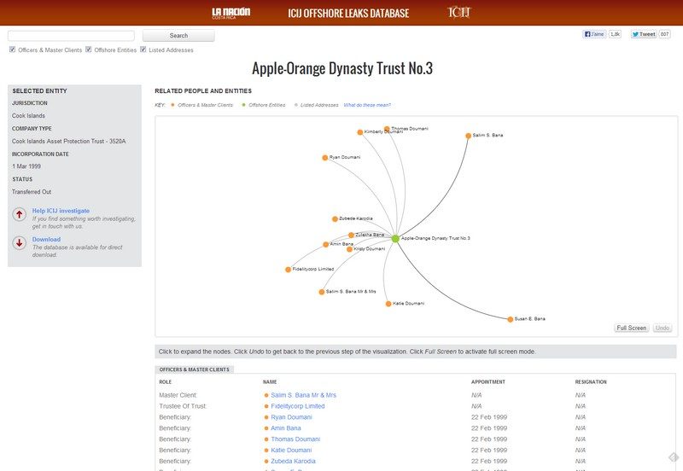The width and height of the screenshot is (683, 471).
Task: Click the 'Trustee Of Trust:' role cell
Action: (x=183, y=406)
